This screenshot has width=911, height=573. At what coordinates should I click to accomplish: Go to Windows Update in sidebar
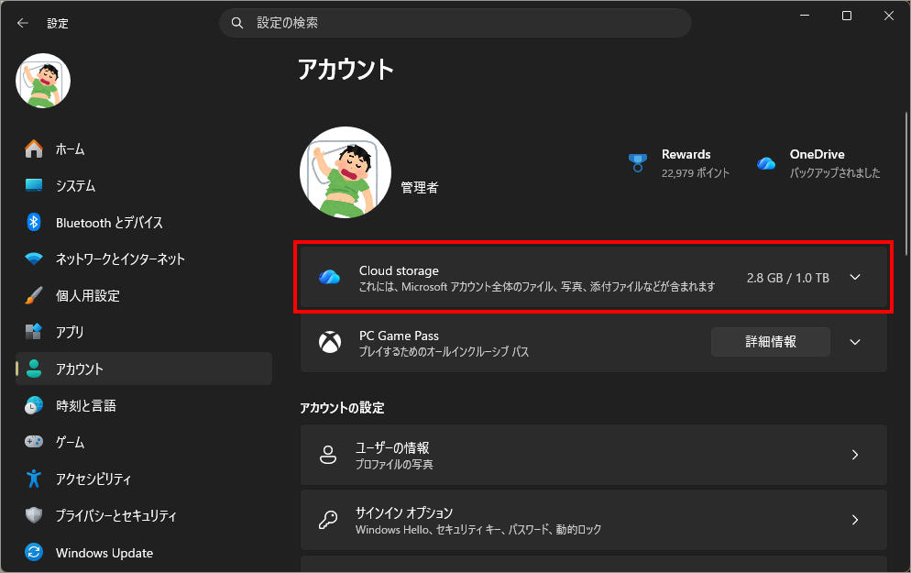click(x=104, y=553)
